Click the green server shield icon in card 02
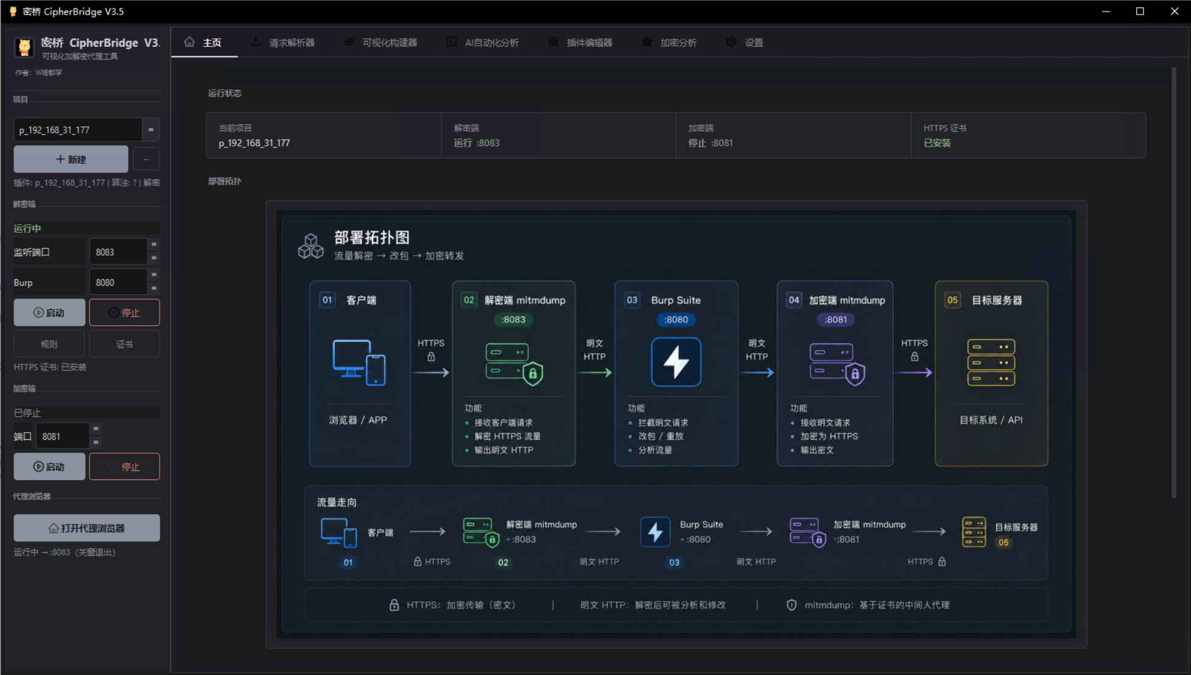This screenshot has width=1191, height=675. 514,364
